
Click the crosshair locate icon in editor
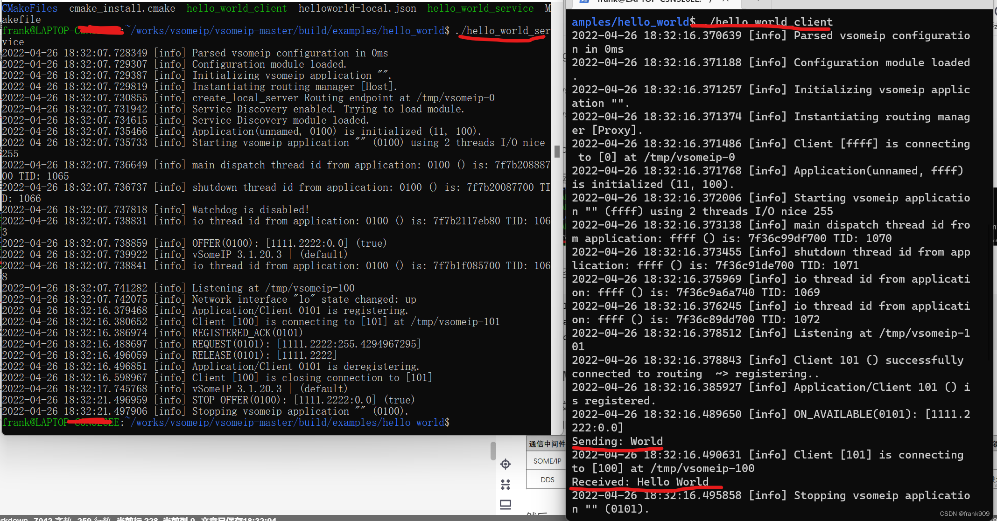coord(506,464)
